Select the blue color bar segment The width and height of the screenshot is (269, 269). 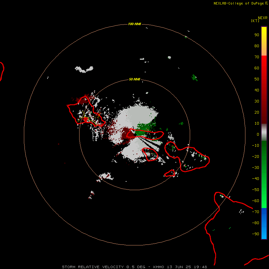coord(264,224)
